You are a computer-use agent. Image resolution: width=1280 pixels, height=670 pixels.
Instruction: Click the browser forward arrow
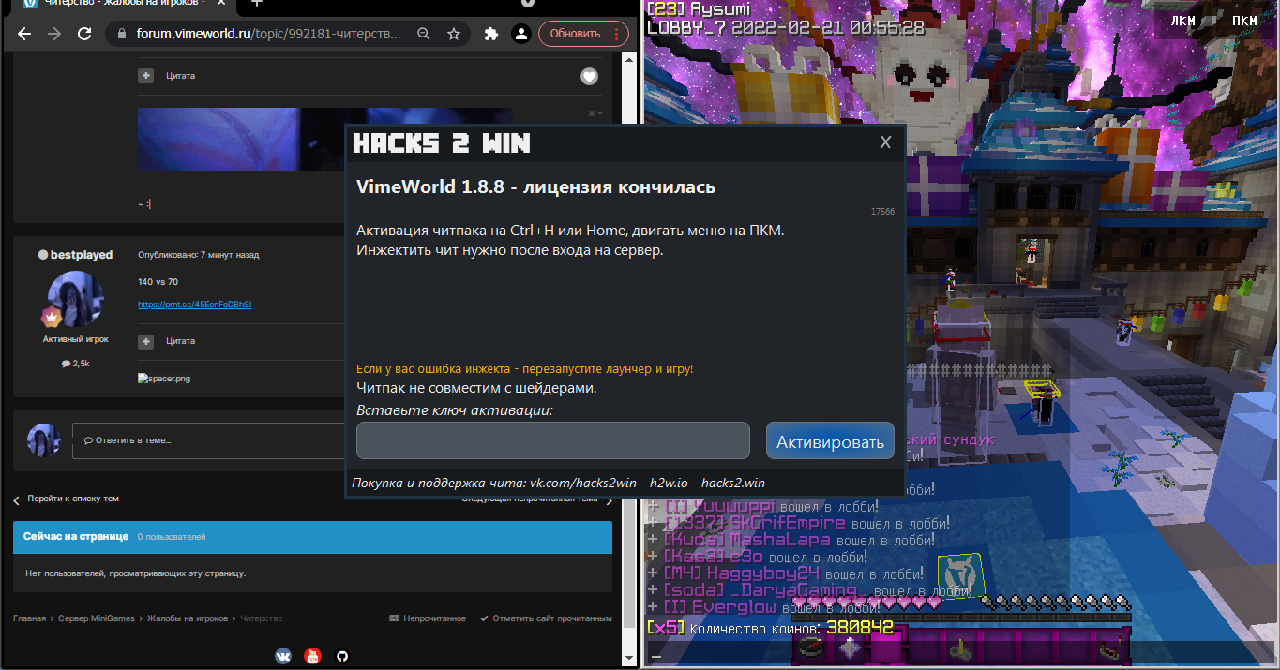[54, 34]
